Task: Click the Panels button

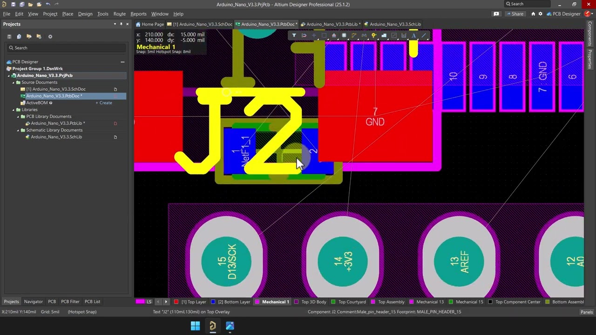Action: pos(587,312)
